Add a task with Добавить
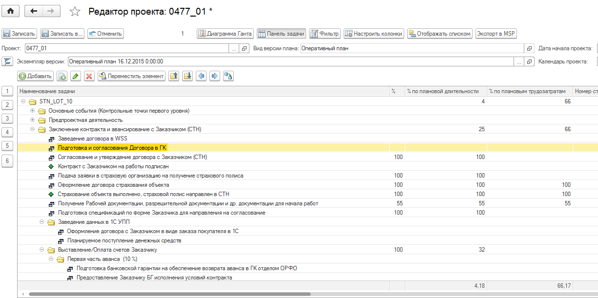 [x=36, y=76]
